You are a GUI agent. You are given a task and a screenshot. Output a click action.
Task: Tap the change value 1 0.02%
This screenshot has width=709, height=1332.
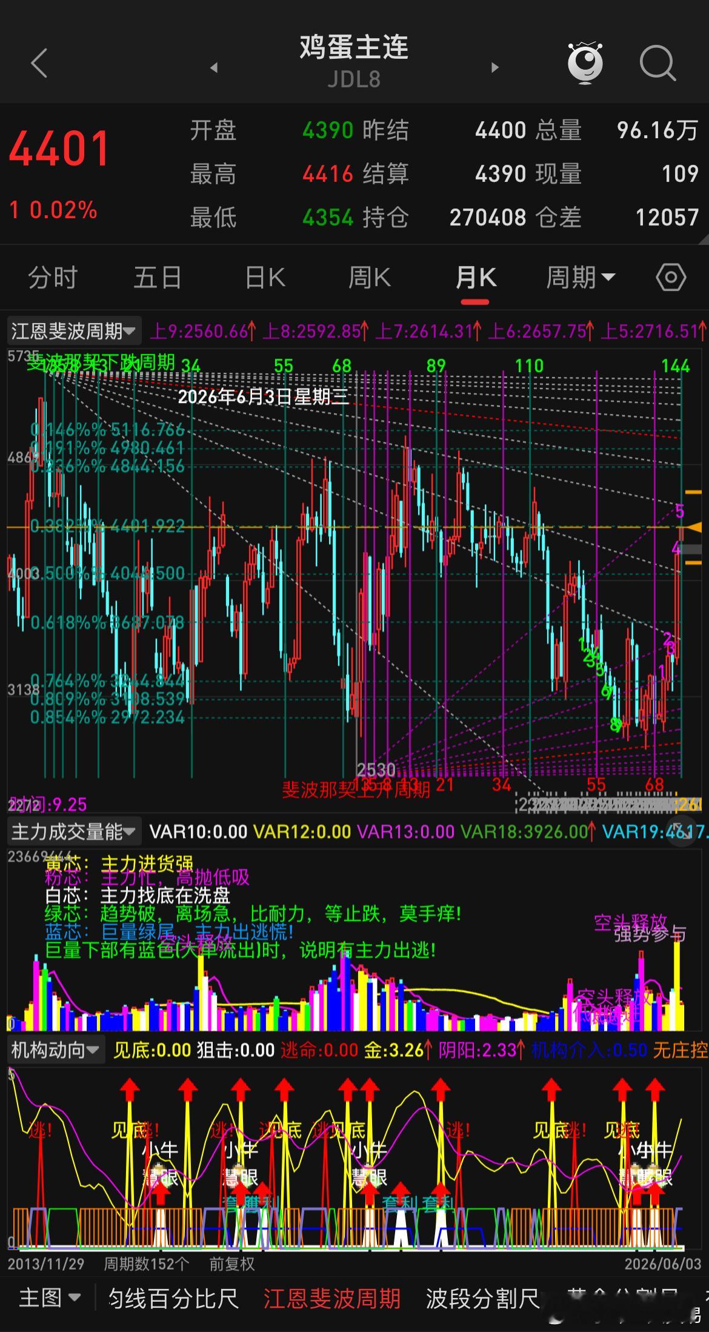coord(53,210)
